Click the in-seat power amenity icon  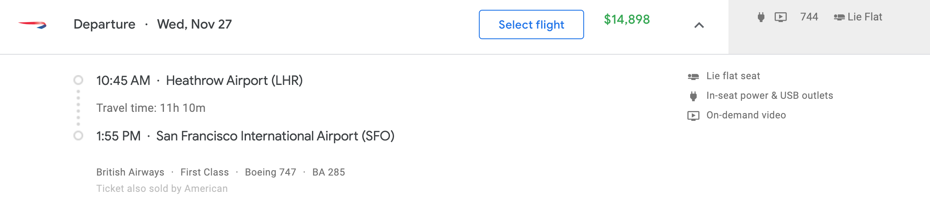click(x=693, y=96)
